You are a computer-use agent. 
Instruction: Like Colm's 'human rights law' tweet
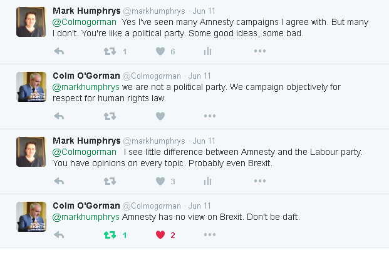coord(160,116)
